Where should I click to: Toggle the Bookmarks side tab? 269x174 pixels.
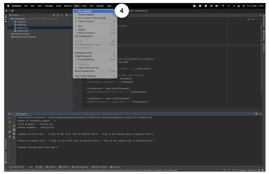point(6,158)
